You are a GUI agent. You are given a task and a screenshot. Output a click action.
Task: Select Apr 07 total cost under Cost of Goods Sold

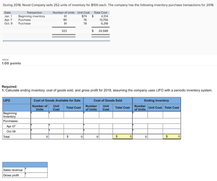click(x=122, y=126)
